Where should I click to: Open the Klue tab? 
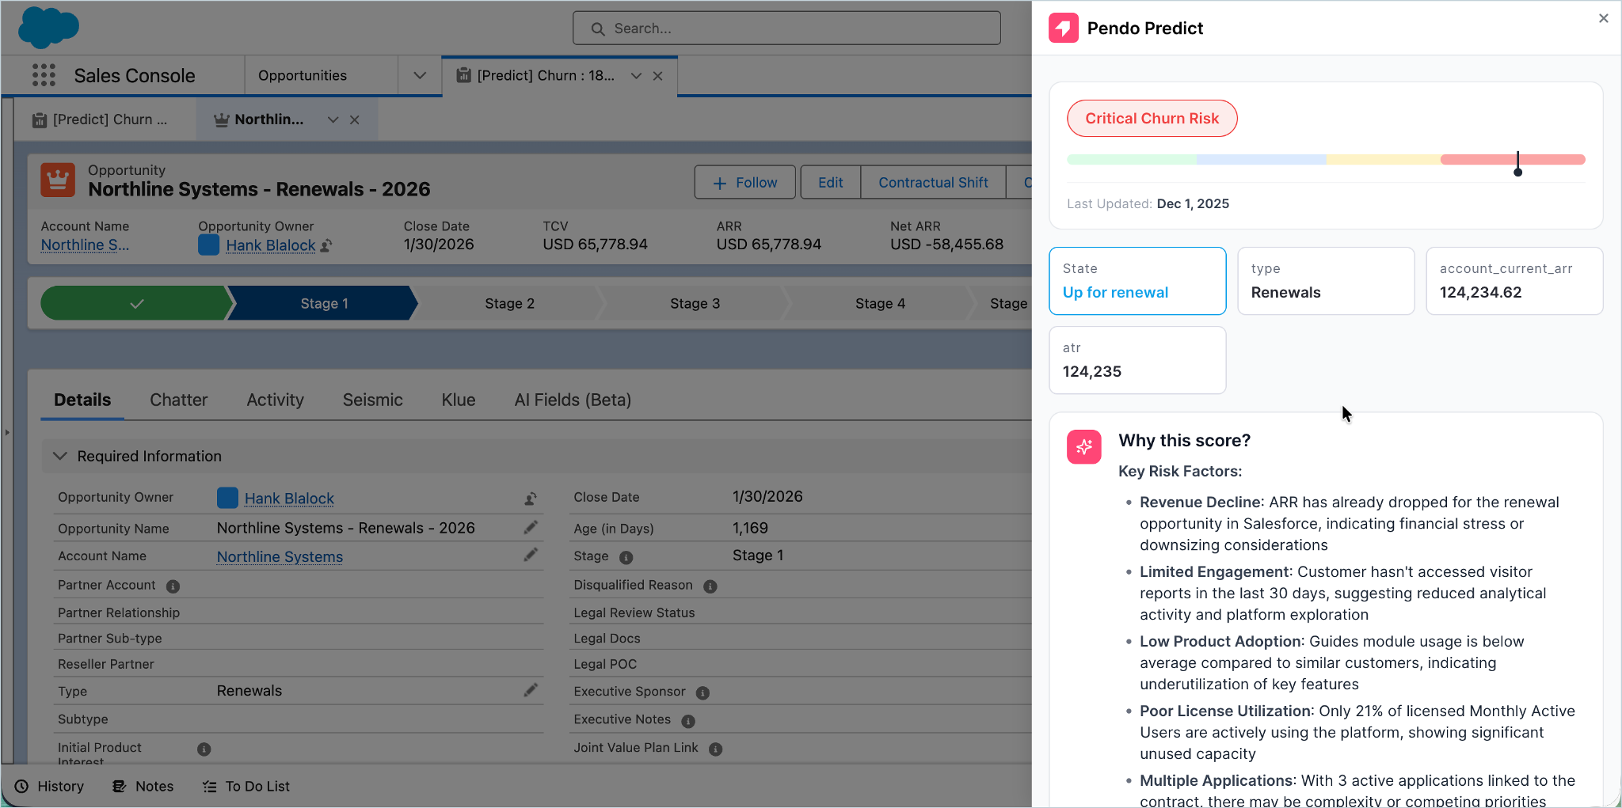click(x=459, y=400)
